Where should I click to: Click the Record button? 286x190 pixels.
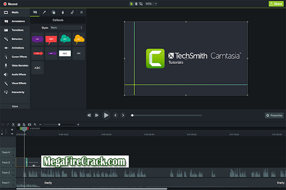click(10, 4)
